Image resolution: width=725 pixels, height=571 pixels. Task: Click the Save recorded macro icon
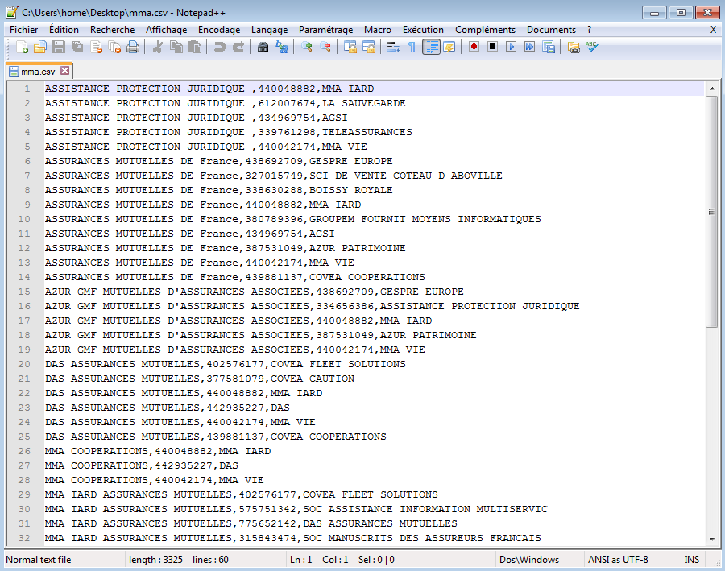(549, 48)
